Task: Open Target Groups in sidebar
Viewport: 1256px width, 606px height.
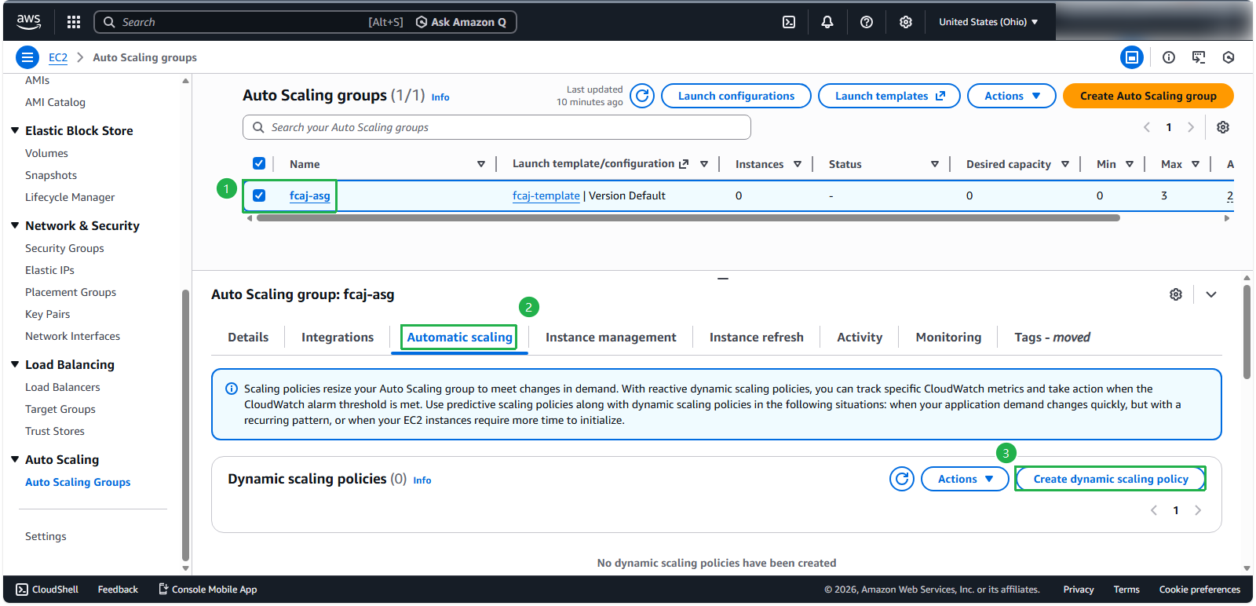Action: click(60, 409)
